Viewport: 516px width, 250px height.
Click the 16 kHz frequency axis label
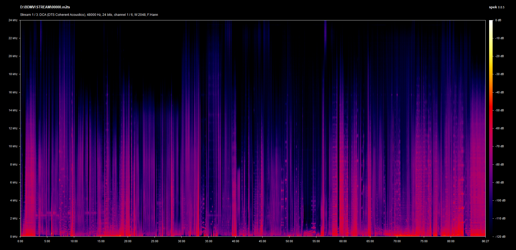click(x=13, y=93)
